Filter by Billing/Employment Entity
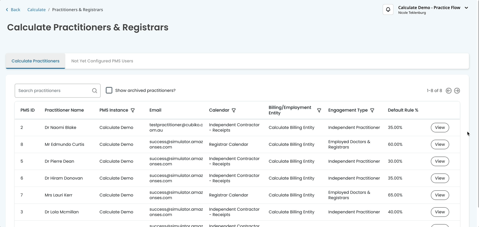Screen dimensions: 479x227 coord(319,110)
